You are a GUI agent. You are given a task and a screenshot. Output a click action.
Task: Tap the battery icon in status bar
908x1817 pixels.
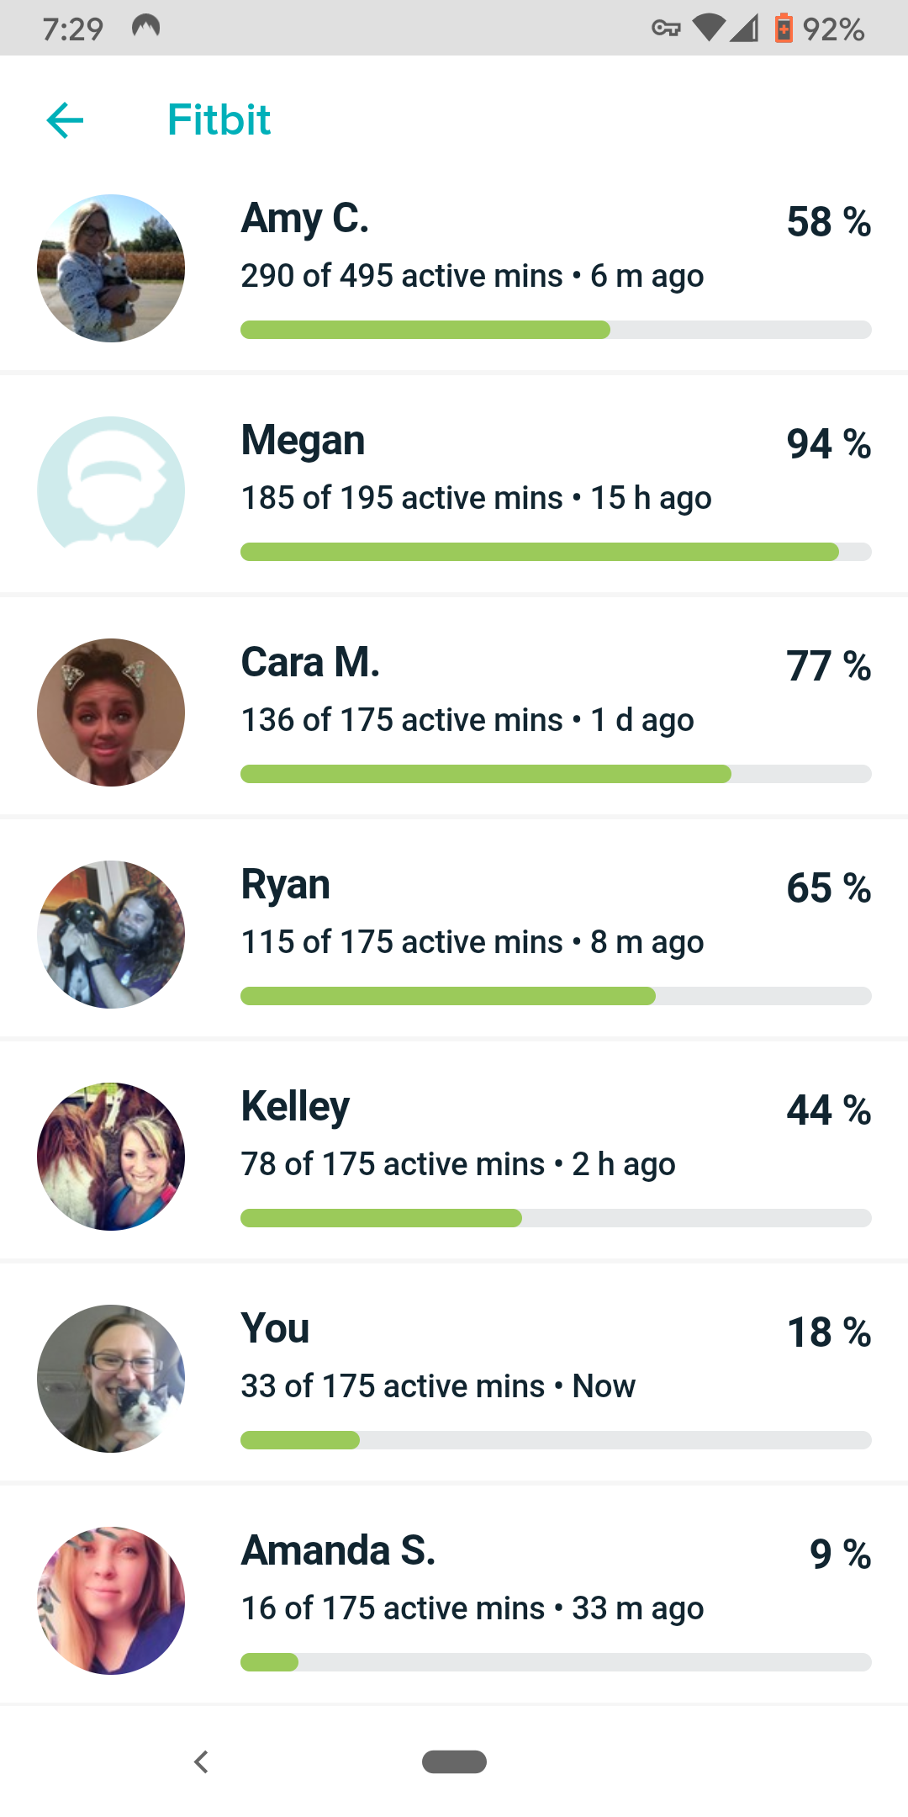coord(784,29)
